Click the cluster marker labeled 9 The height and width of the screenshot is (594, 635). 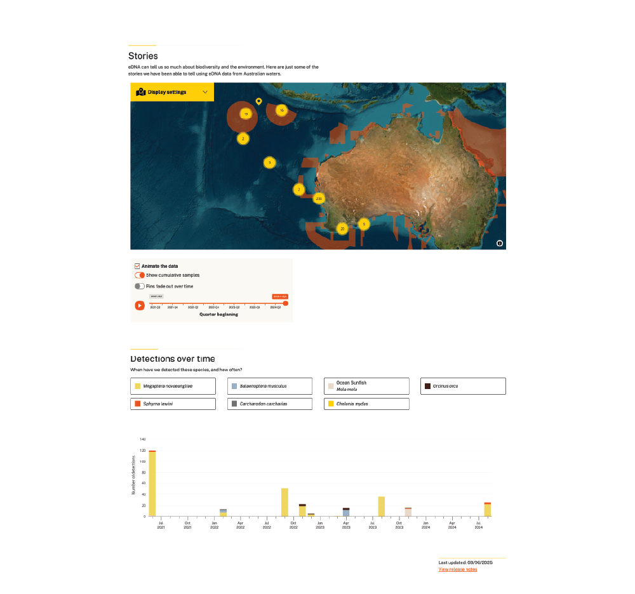click(363, 224)
